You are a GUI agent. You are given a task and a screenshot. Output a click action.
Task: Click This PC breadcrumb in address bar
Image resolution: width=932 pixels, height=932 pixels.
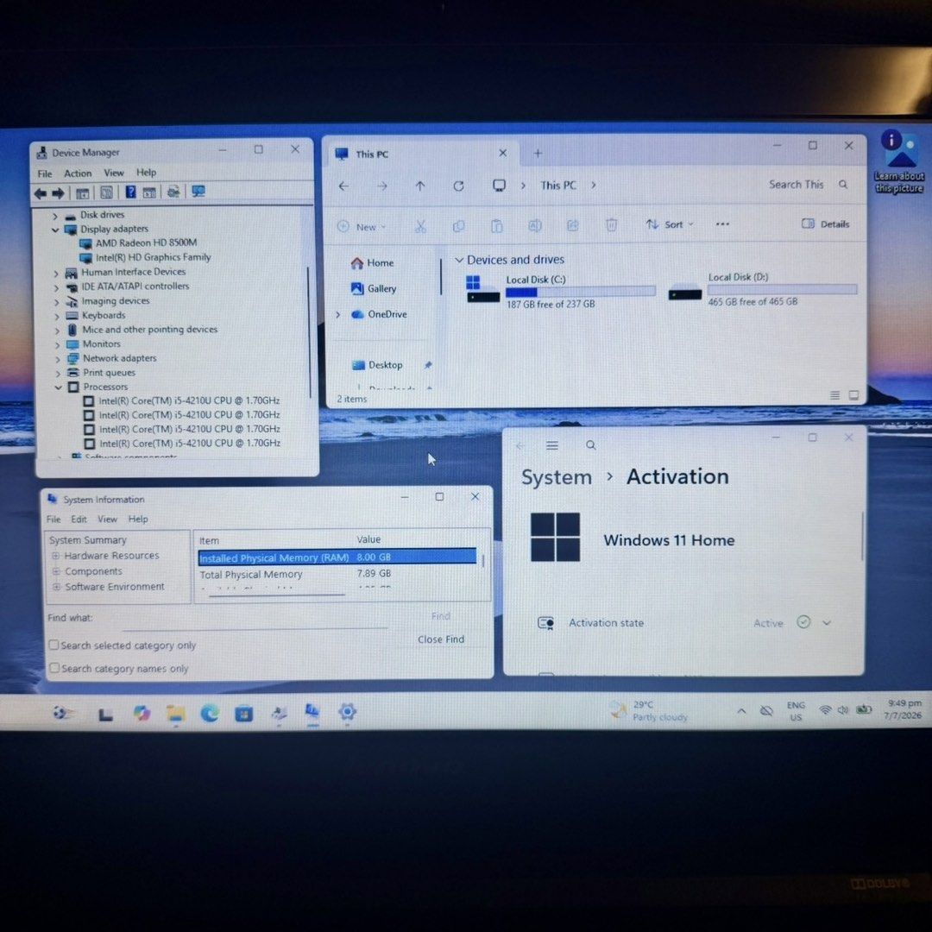click(x=558, y=186)
